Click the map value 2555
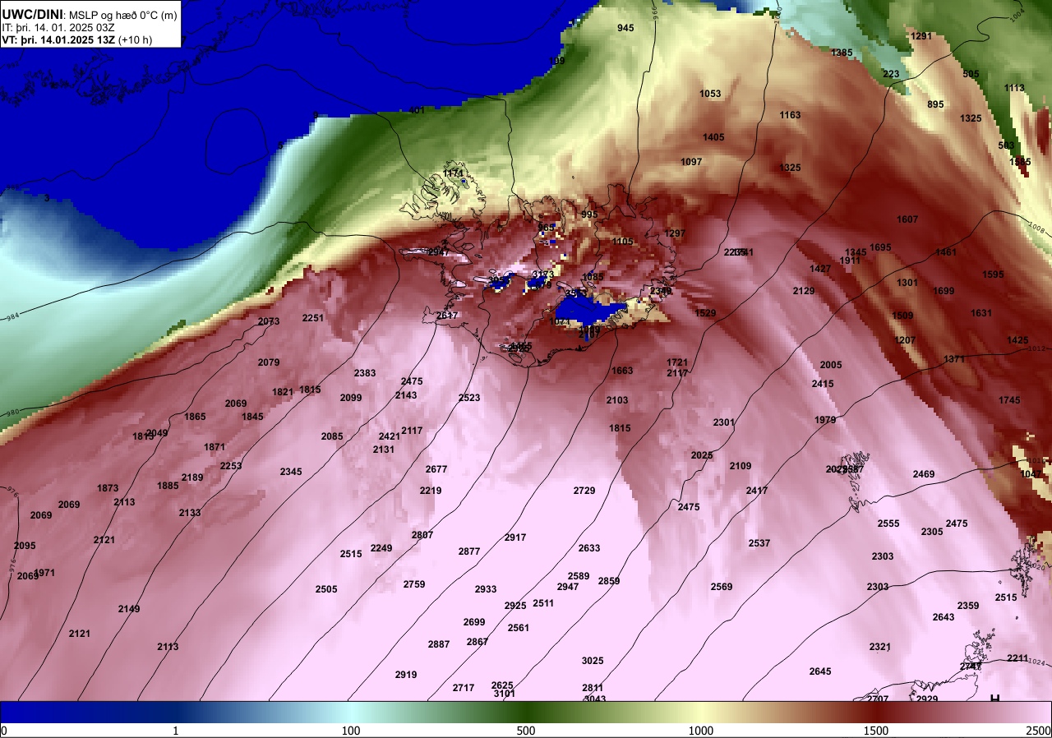The image size is (1052, 738). 888,524
